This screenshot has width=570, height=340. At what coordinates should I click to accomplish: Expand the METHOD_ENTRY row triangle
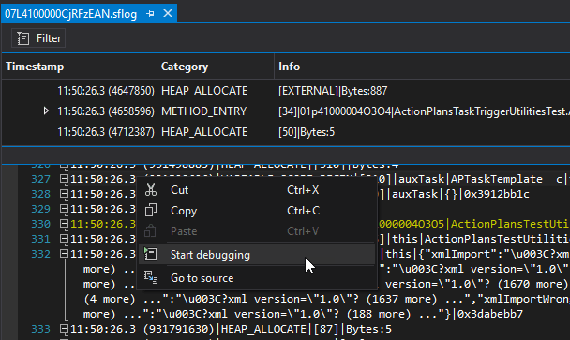coord(46,111)
